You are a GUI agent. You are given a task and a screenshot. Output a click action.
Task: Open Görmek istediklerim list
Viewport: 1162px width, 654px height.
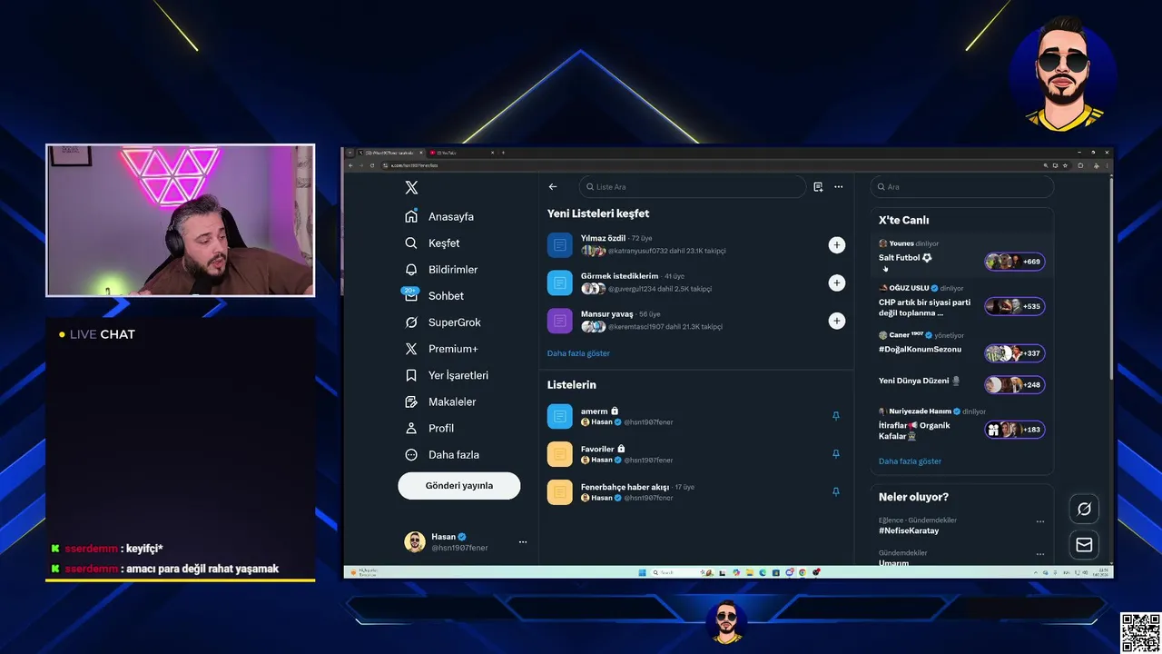pyautogui.click(x=696, y=283)
